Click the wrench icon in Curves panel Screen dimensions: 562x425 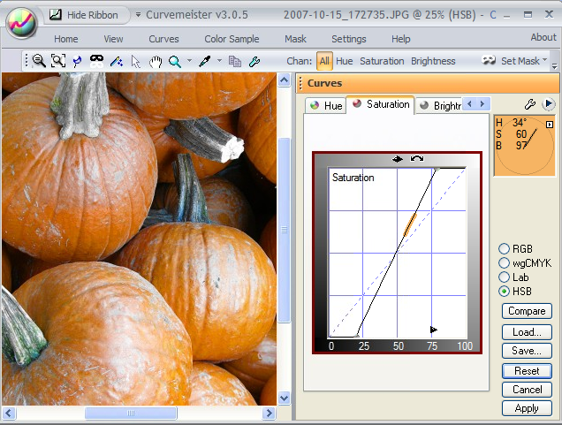pos(529,104)
